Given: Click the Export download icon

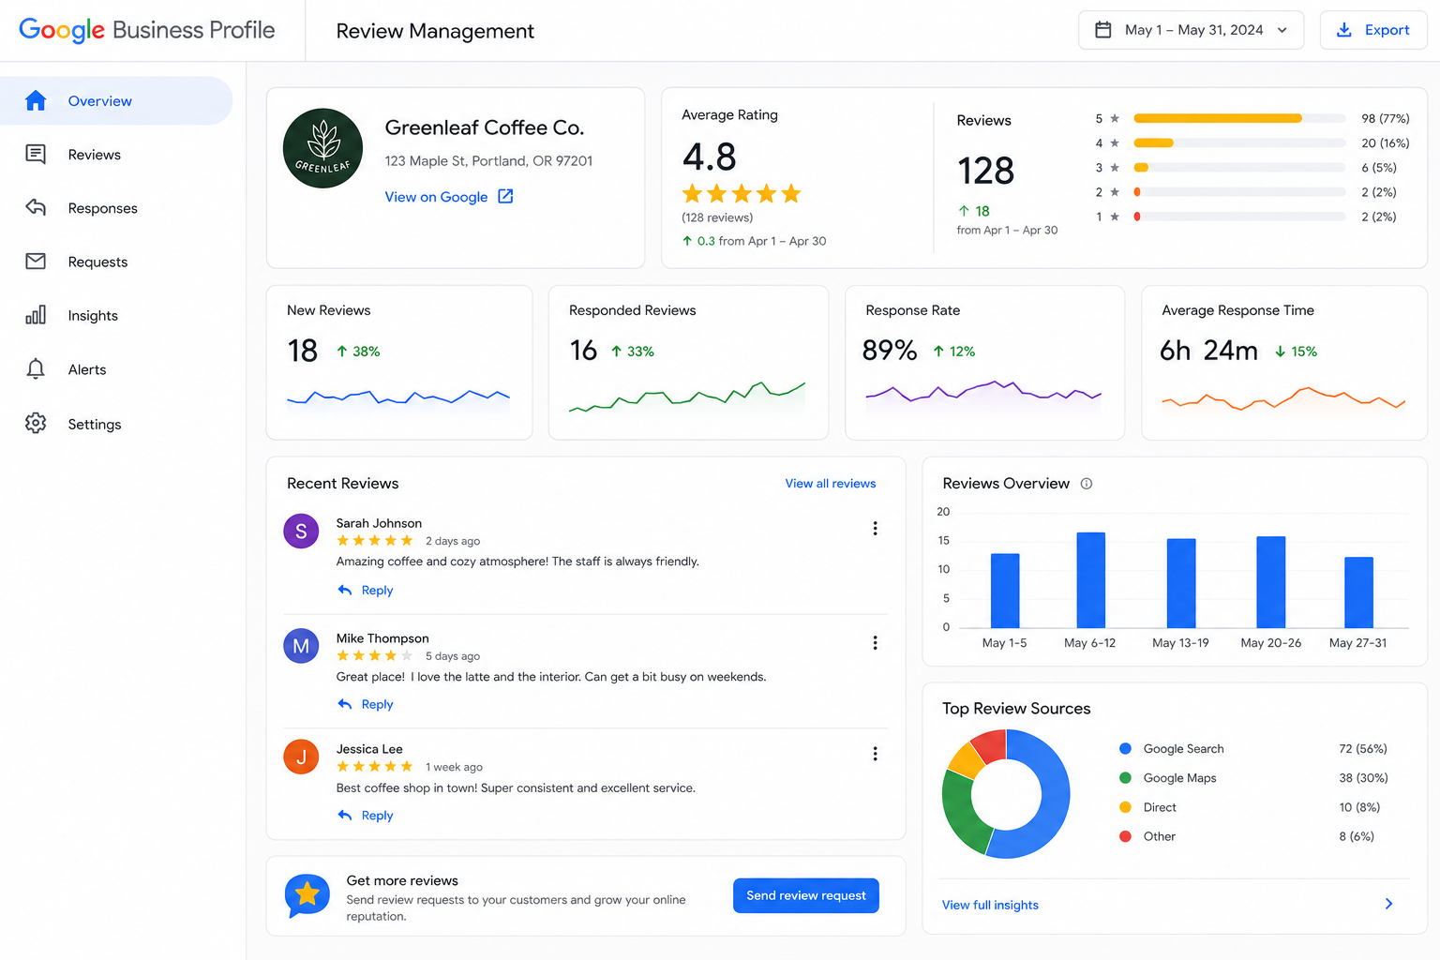Looking at the screenshot, I should pos(1343,30).
